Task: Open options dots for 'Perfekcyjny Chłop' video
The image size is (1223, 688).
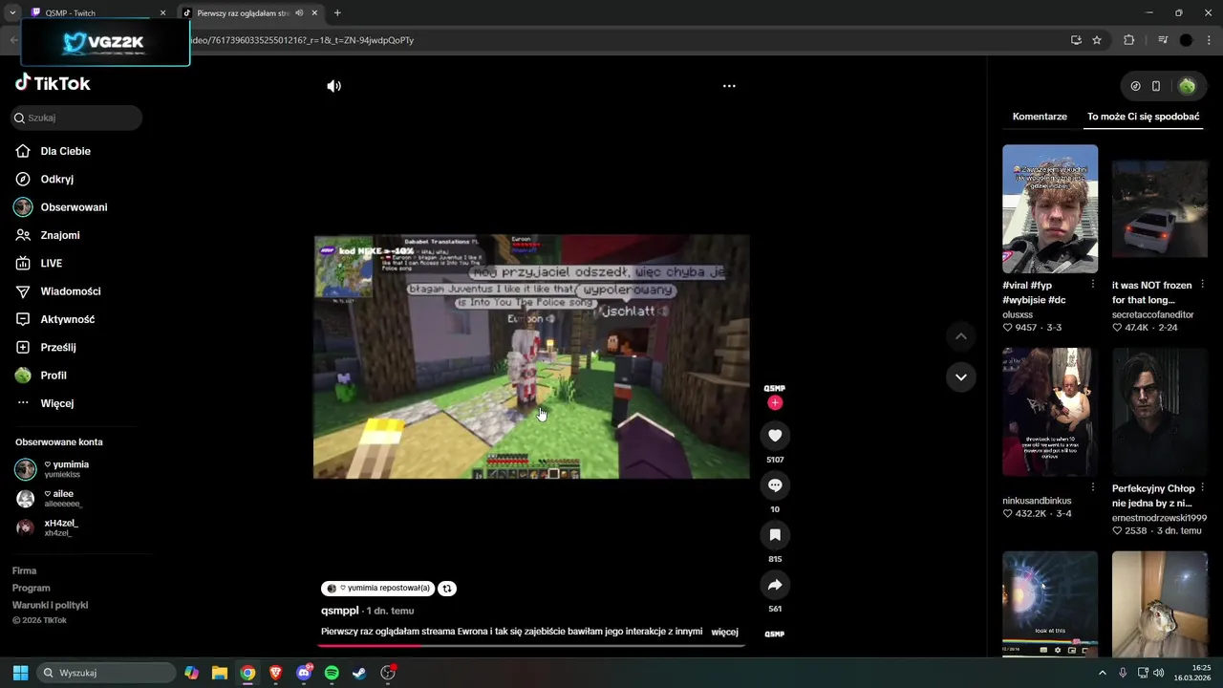Action: click(1202, 487)
